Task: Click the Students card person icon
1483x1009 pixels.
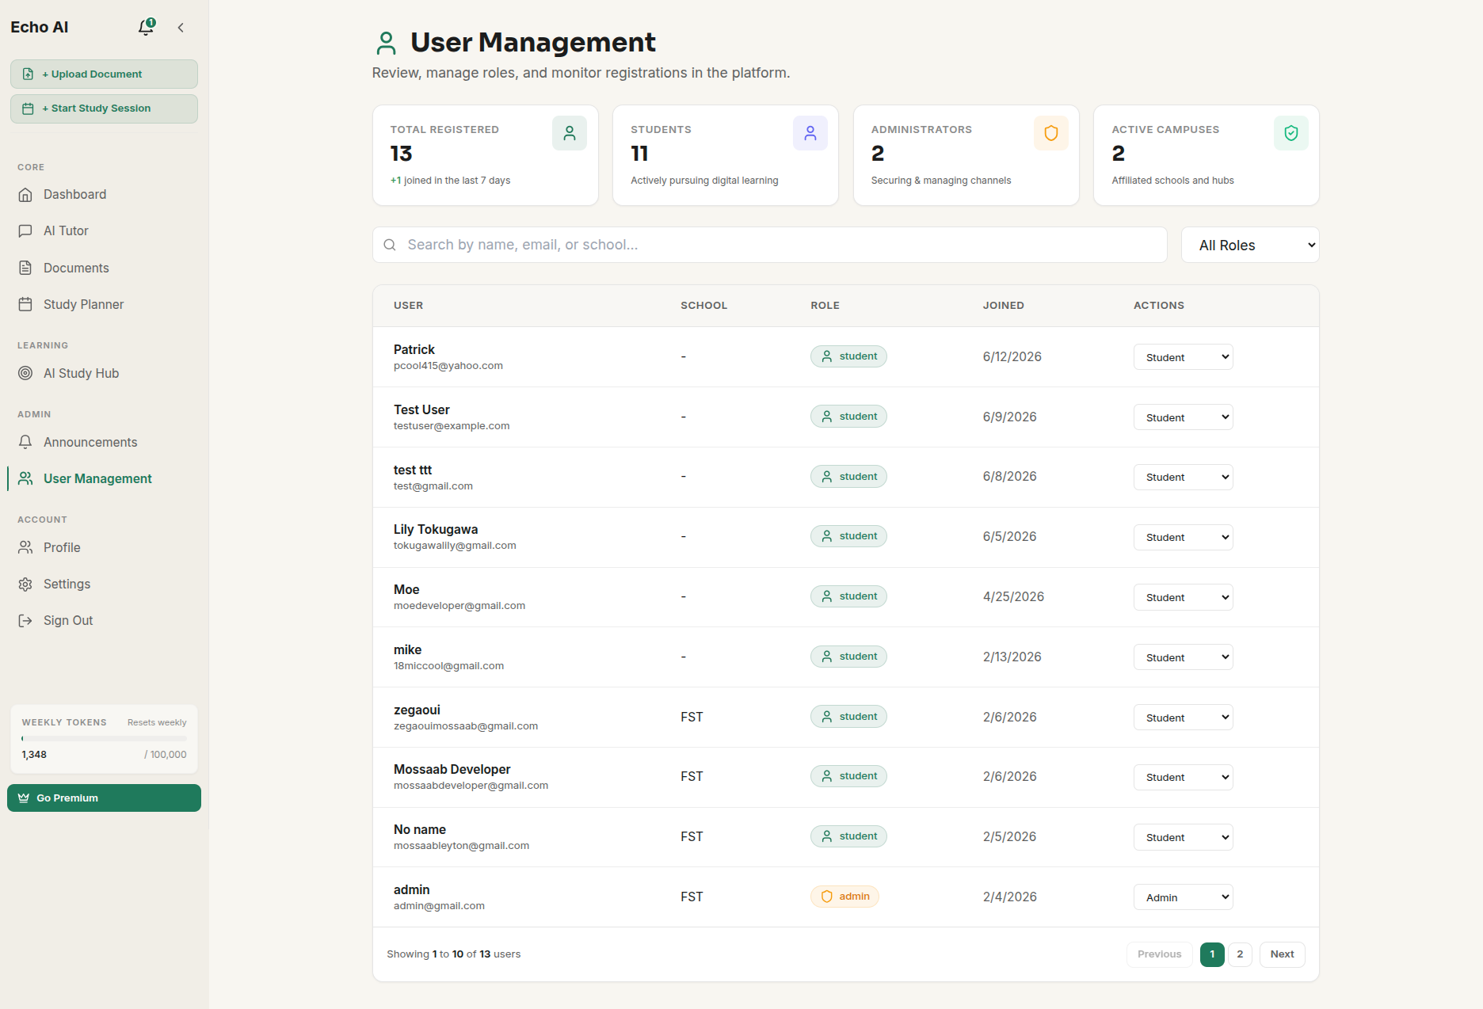Action: click(x=810, y=133)
